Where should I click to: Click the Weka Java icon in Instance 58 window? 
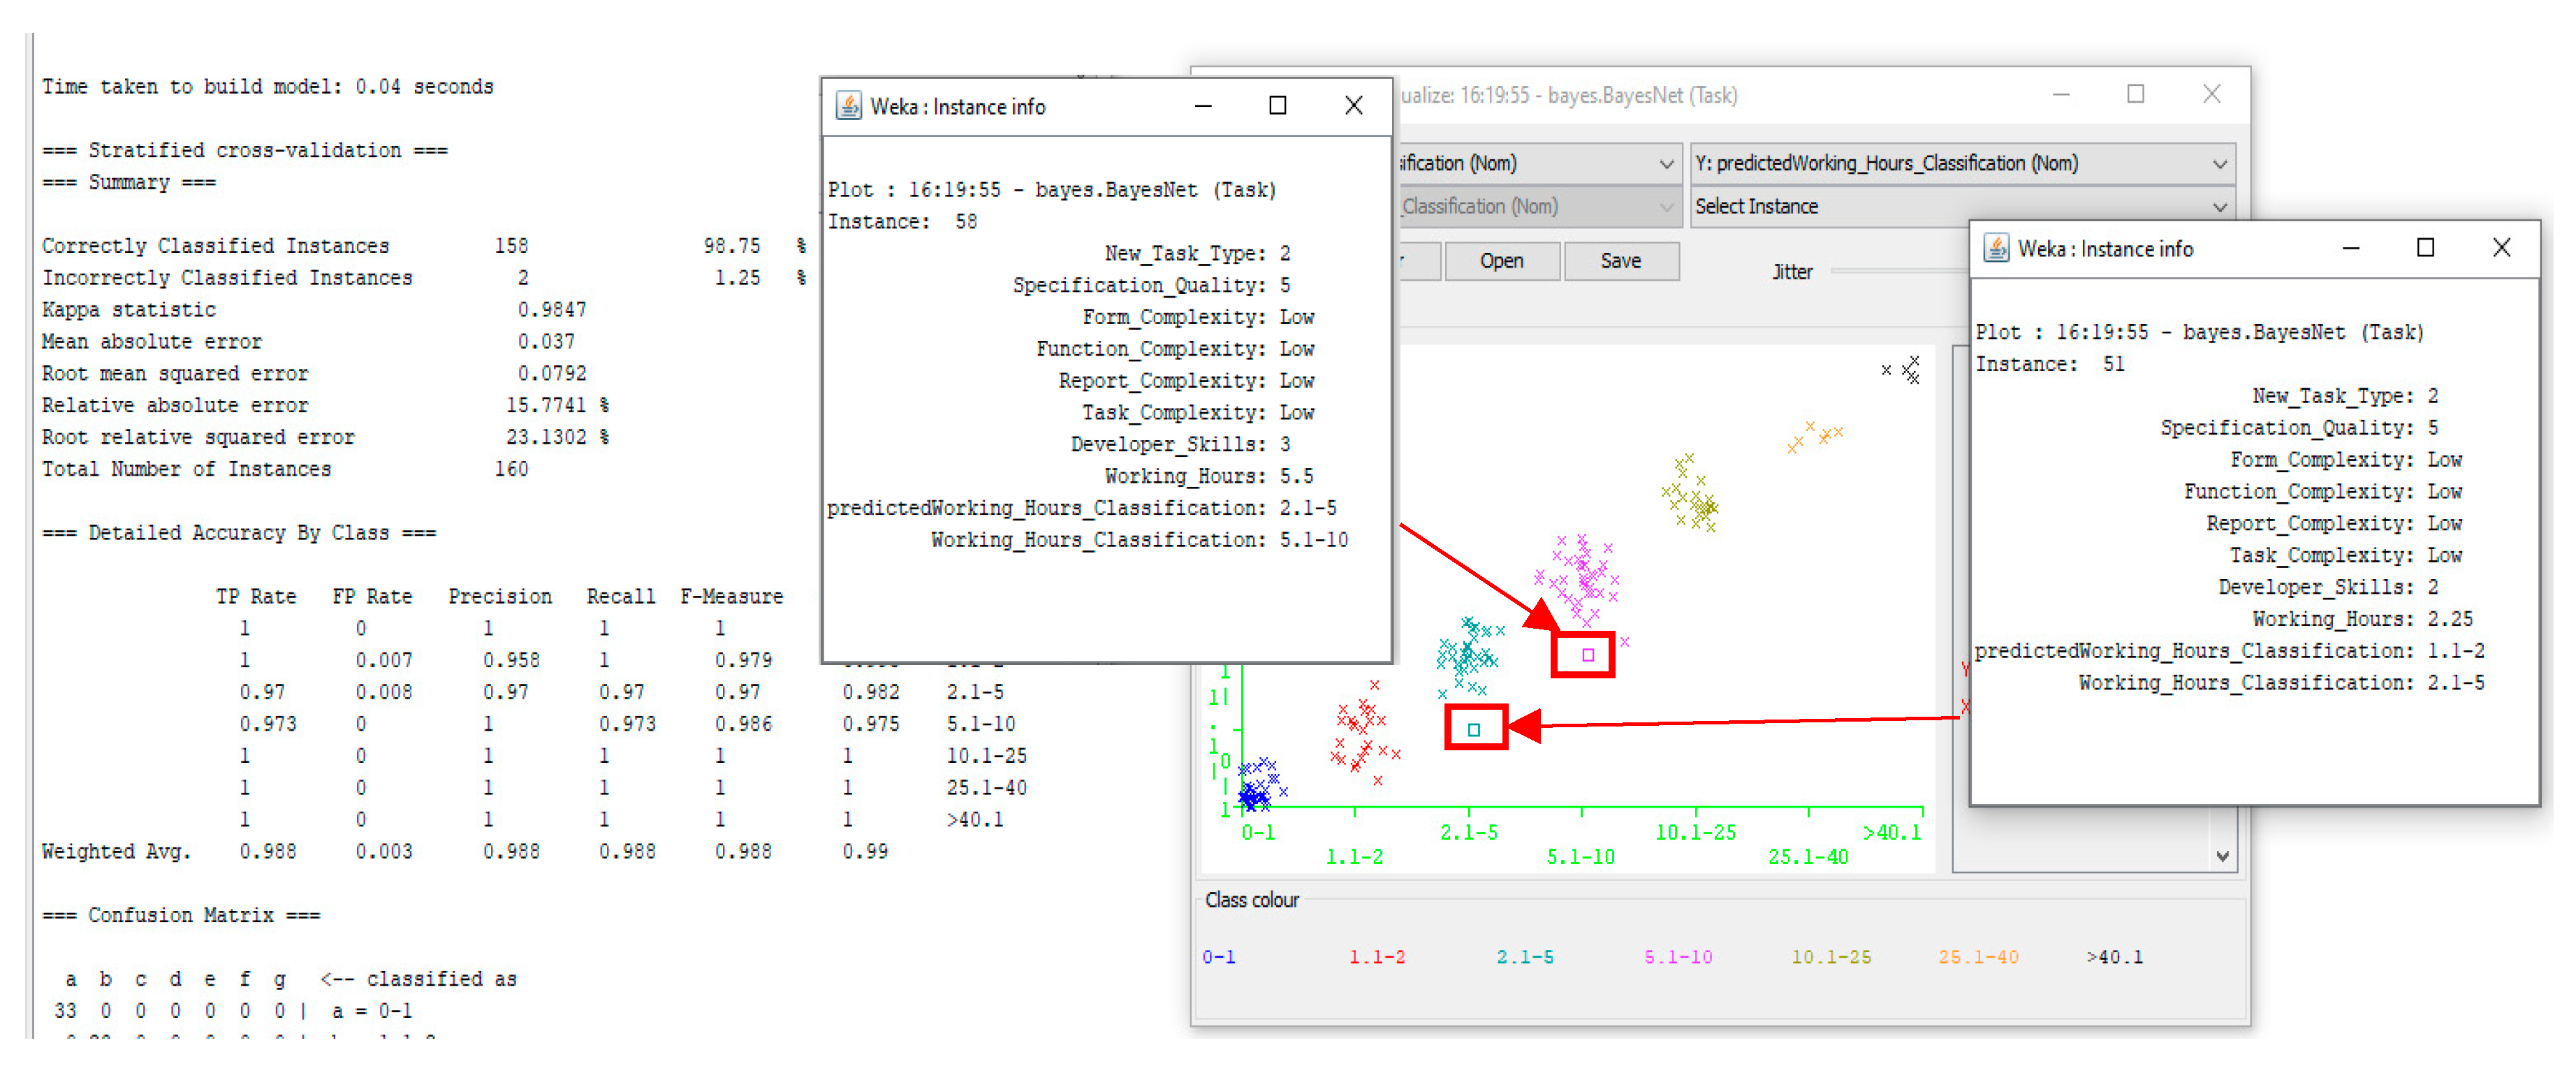click(x=848, y=106)
